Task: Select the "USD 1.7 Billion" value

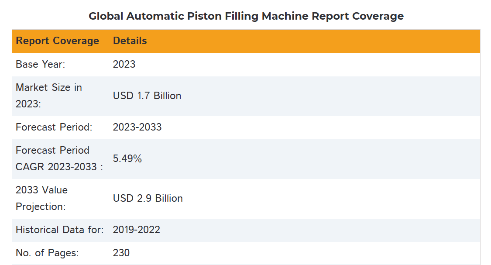Action: (x=147, y=96)
